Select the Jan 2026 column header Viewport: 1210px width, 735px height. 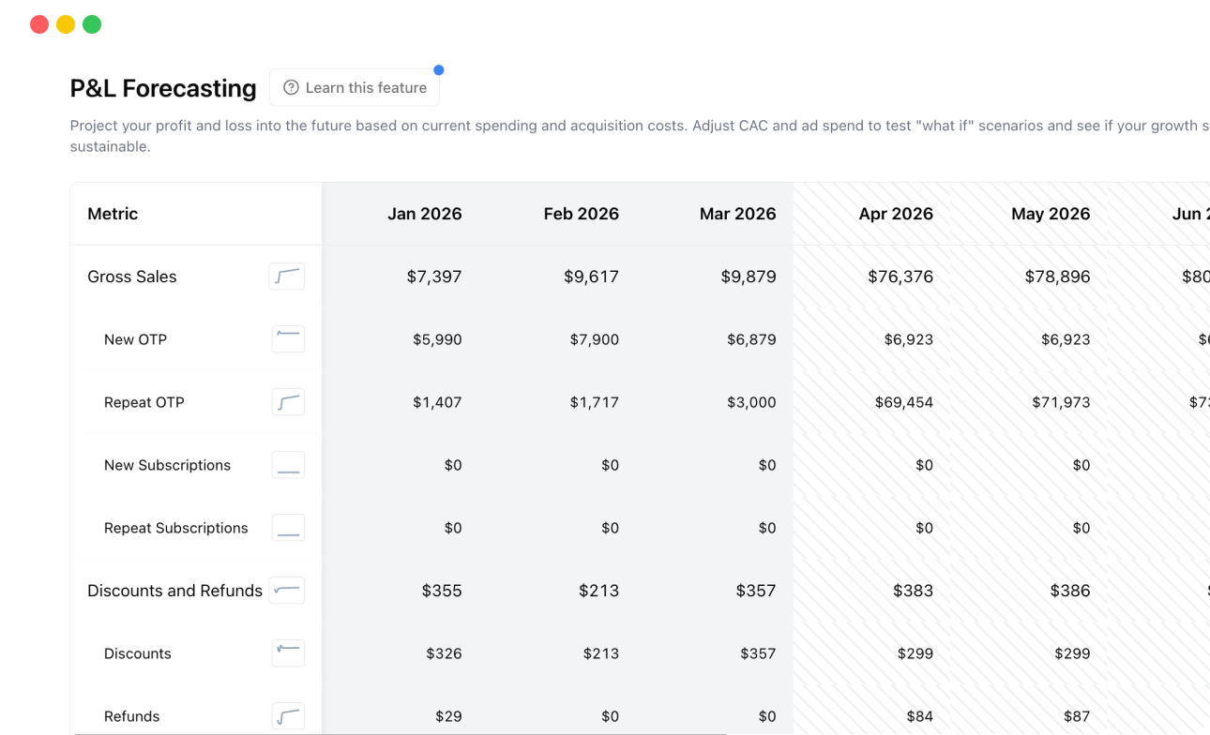click(x=424, y=214)
